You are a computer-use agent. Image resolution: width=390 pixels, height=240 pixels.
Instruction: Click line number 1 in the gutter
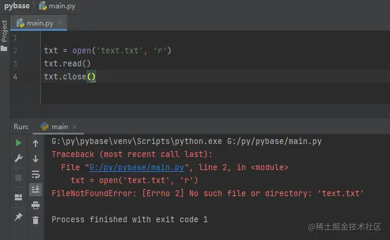click(x=15, y=38)
